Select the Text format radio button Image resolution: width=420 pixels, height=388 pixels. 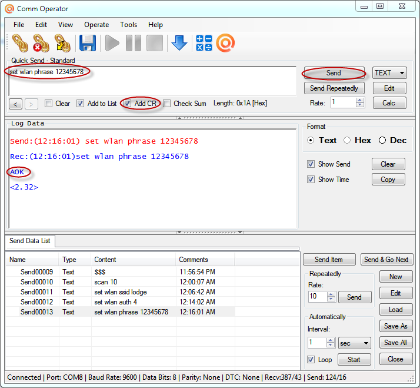tap(311, 140)
